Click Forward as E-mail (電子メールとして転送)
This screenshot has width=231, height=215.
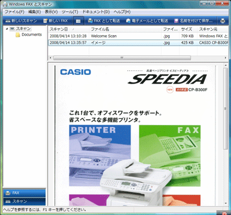[147, 21]
